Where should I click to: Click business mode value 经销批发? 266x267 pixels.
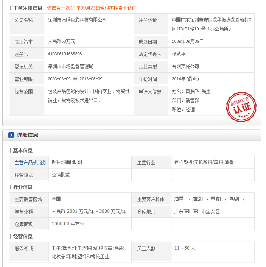tap(61, 175)
